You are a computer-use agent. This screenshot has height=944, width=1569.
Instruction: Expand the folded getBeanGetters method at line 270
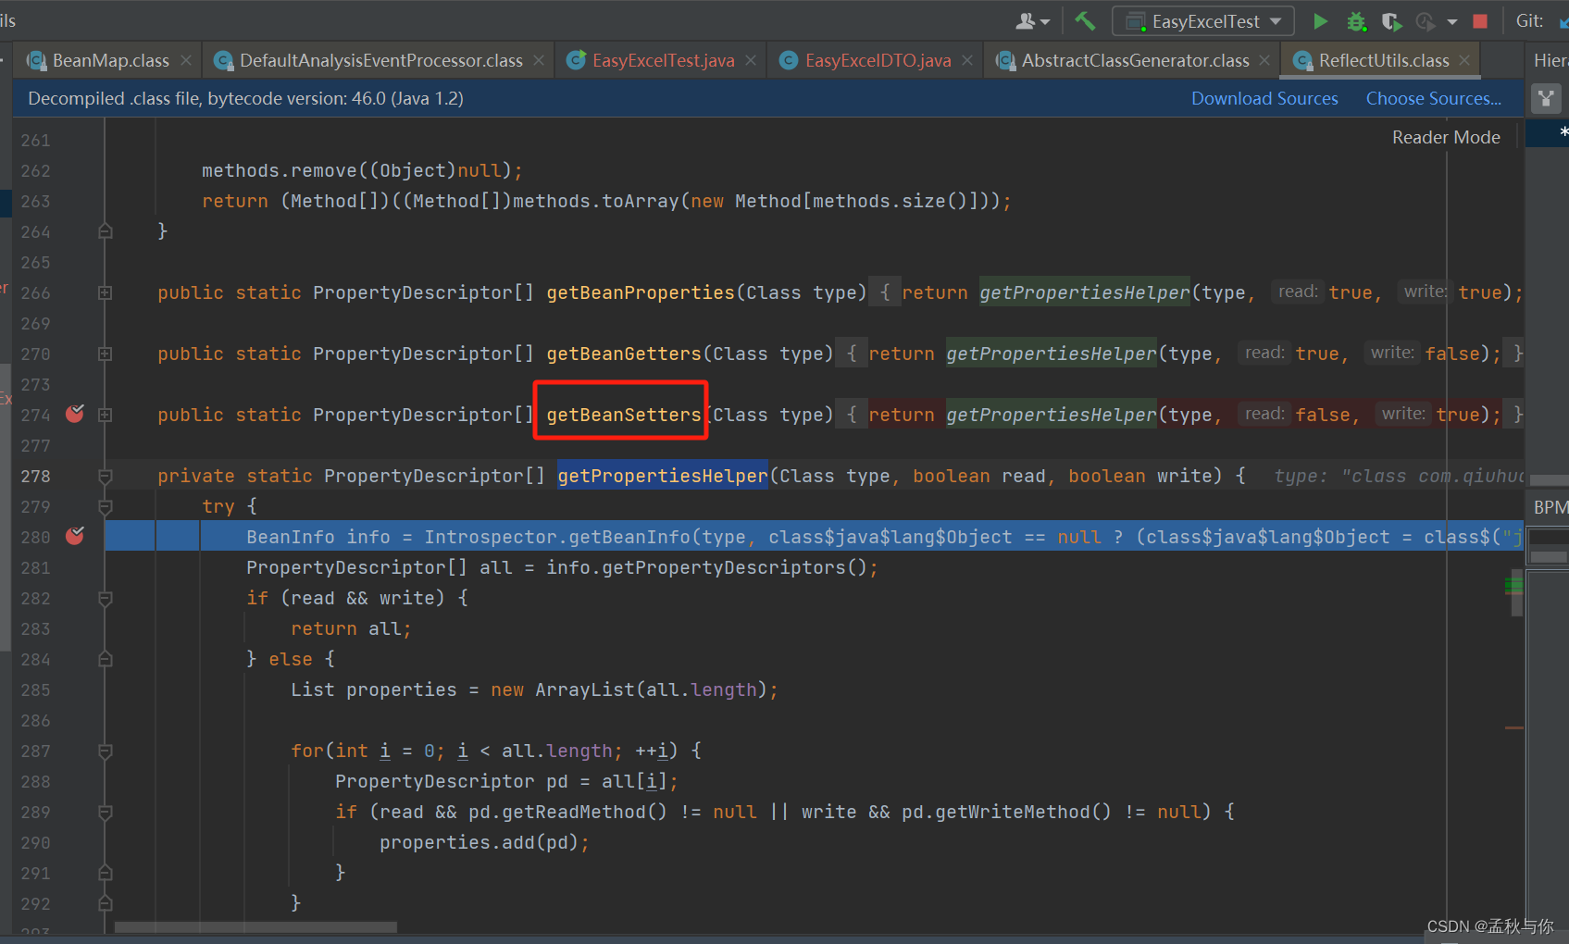coord(106,354)
